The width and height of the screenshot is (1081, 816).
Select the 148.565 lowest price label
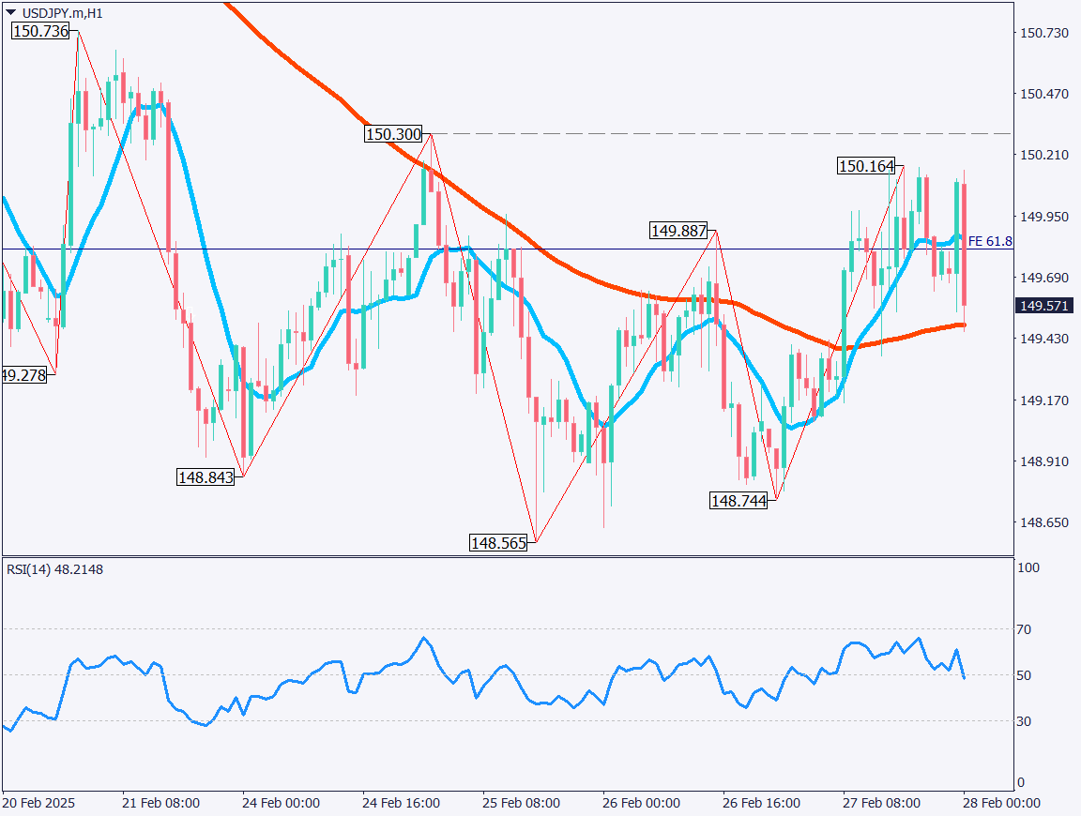[x=498, y=543]
